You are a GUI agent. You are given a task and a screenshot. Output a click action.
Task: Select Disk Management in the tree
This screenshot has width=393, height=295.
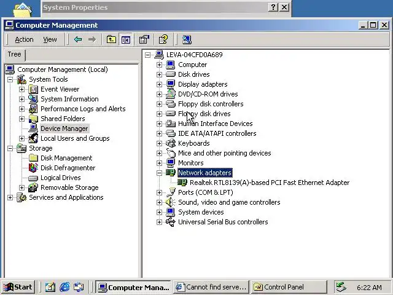tap(66, 158)
